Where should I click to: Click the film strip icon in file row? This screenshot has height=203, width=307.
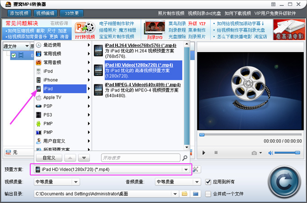point(21,55)
